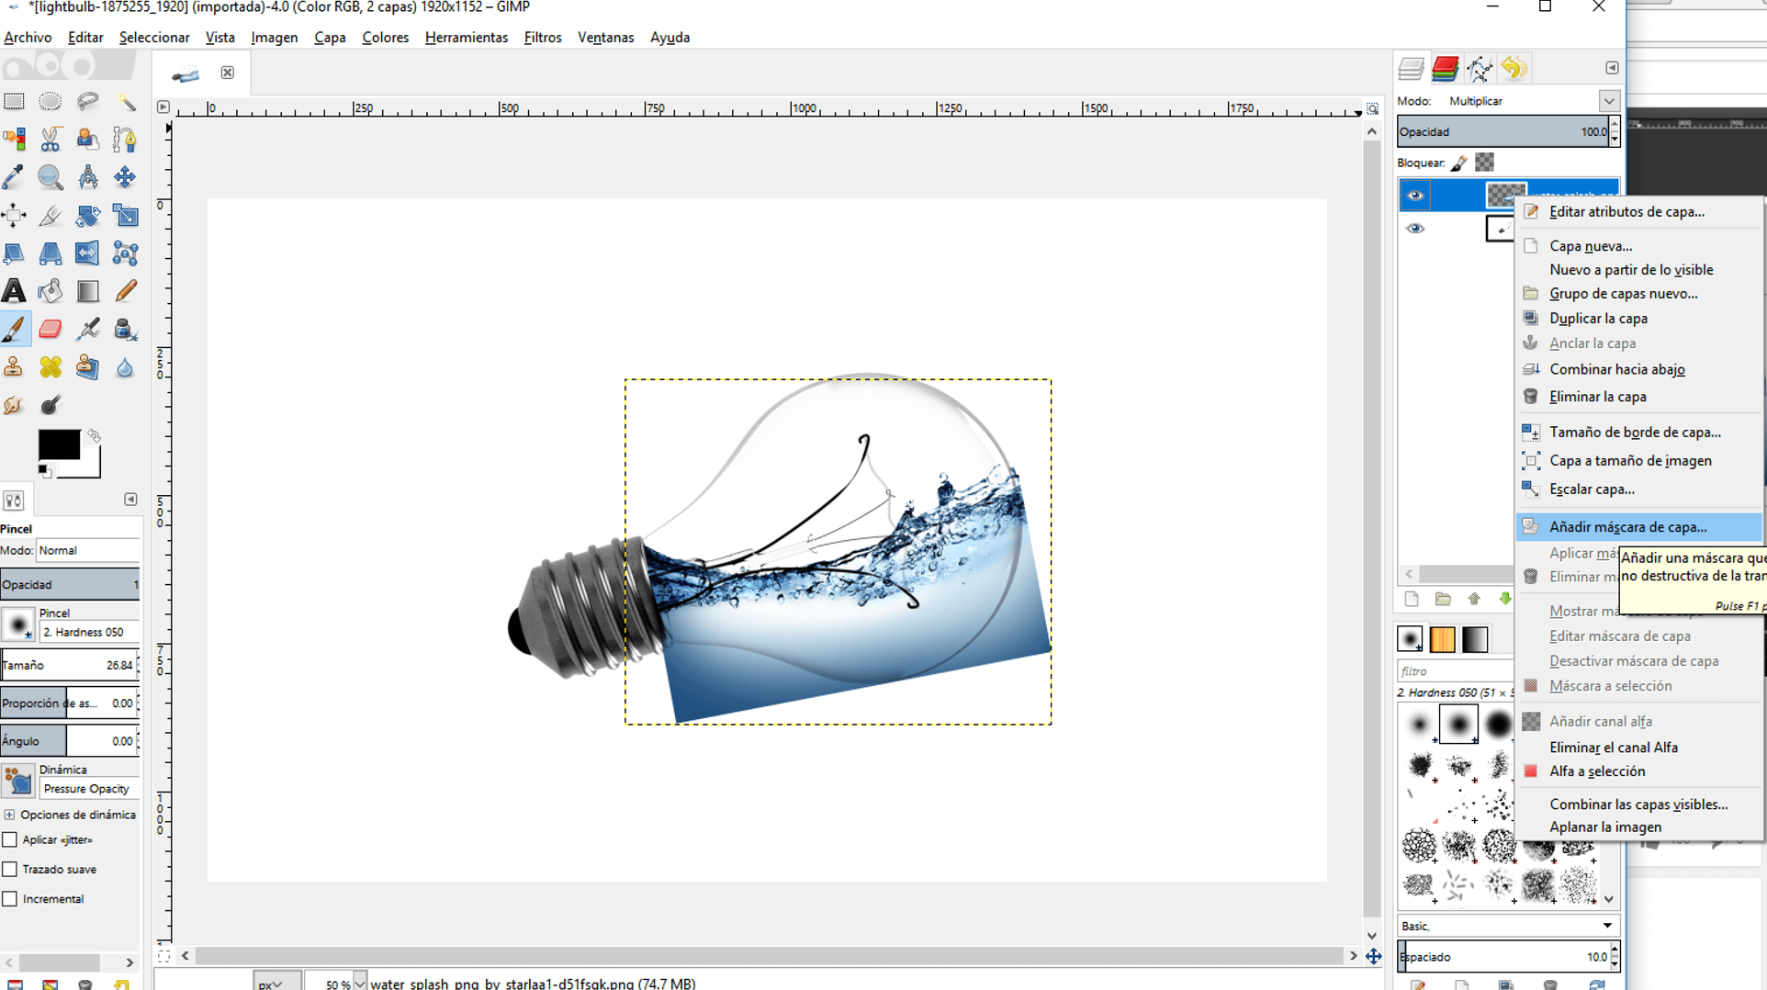Click the vertical canvas scrollbar

1371,528
